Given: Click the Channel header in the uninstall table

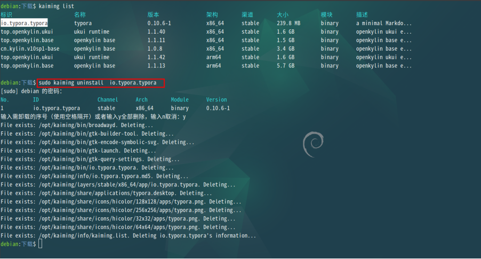Looking at the screenshot, I should (x=108, y=100).
